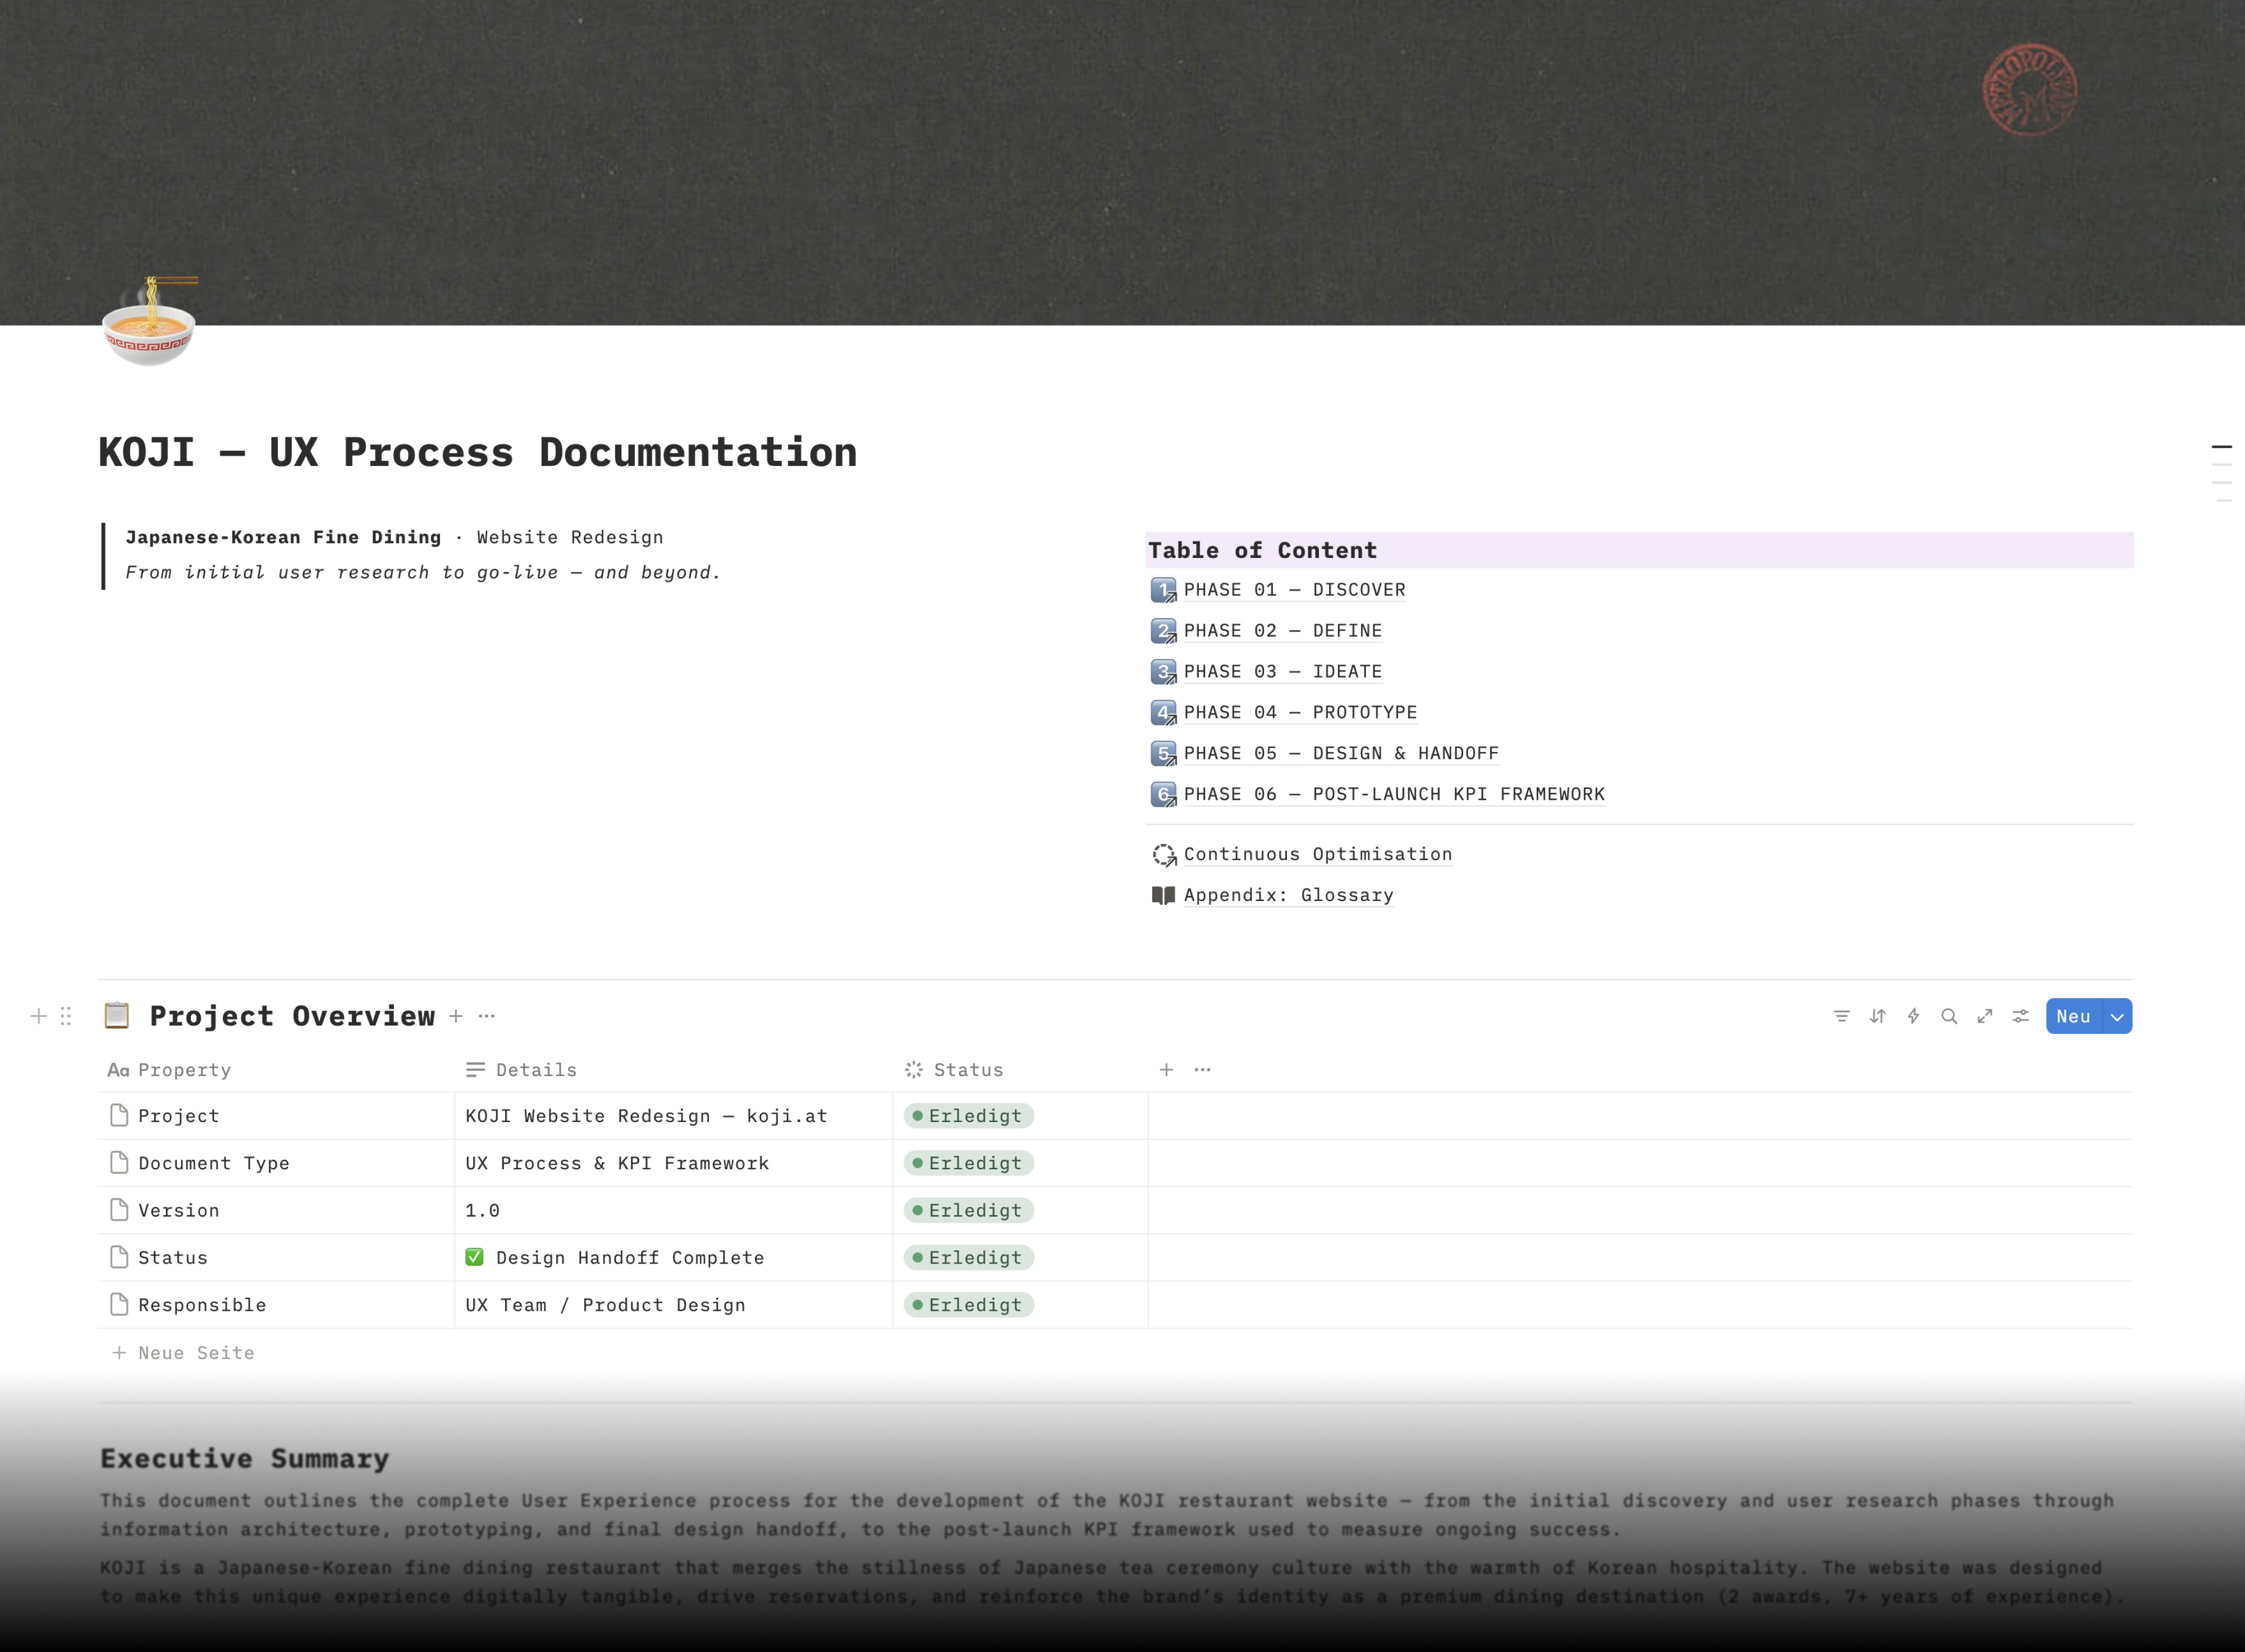The width and height of the screenshot is (2245, 1652).
Task: Open the three-dot menu beside Project Overview
Action: (x=487, y=1016)
